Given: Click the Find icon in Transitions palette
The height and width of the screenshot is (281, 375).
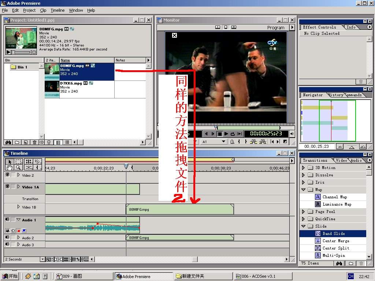Looking at the screenshot, I should click(339, 263).
